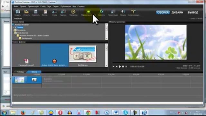Click the Синхронизация toolbar icon
This screenshot has width=206, height=116.
pyautogui.click(x=134, y=13)
